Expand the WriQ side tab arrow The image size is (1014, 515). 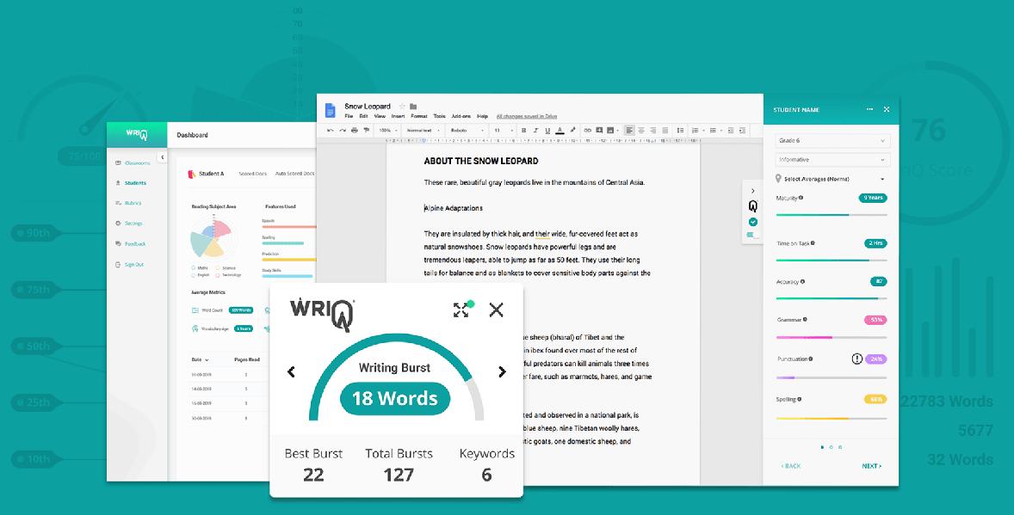tap(752, 191)
